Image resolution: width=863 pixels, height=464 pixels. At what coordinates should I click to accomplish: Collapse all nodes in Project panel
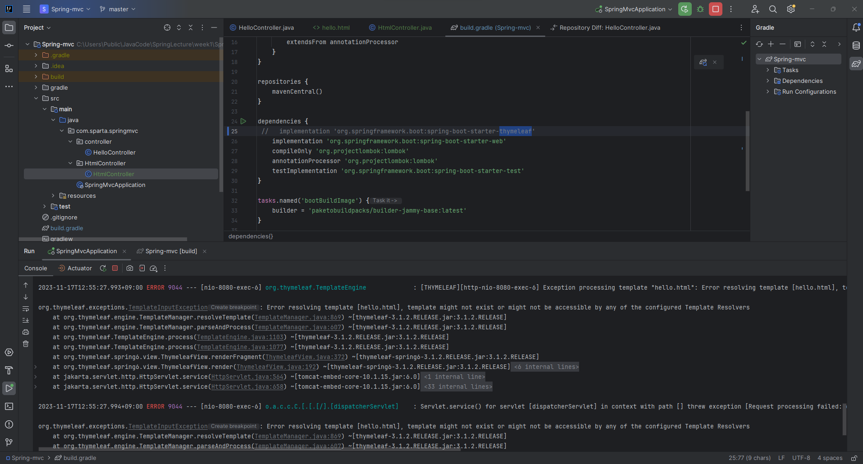pos(191,27)
